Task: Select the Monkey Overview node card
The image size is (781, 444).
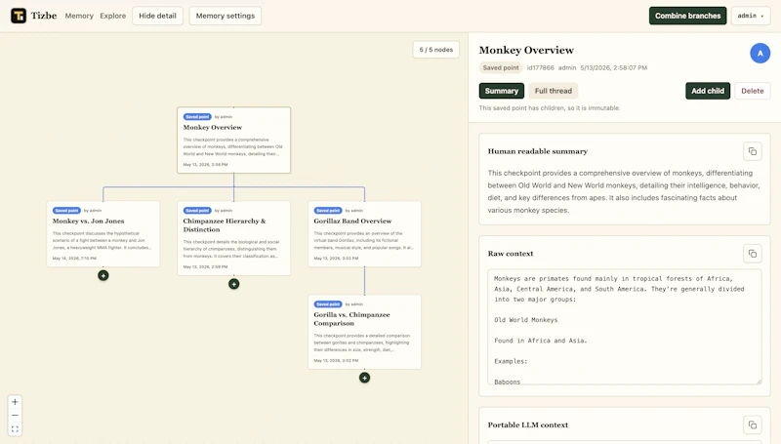Action: tap(233, 140)
